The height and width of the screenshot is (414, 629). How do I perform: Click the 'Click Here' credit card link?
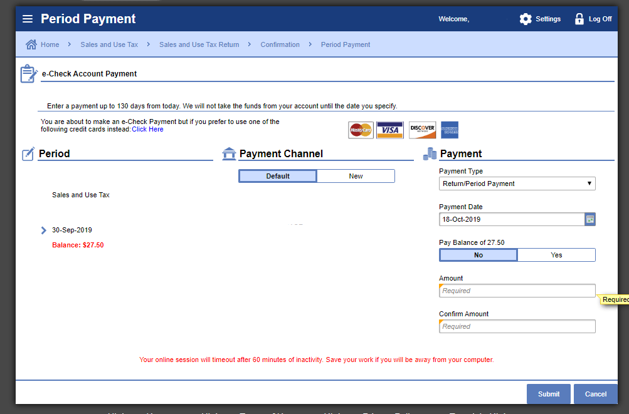[x=147, y=129]
